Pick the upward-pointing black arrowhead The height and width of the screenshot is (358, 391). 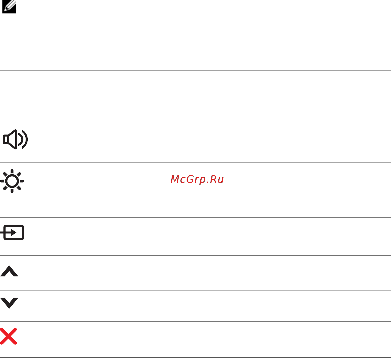point(9,271)
